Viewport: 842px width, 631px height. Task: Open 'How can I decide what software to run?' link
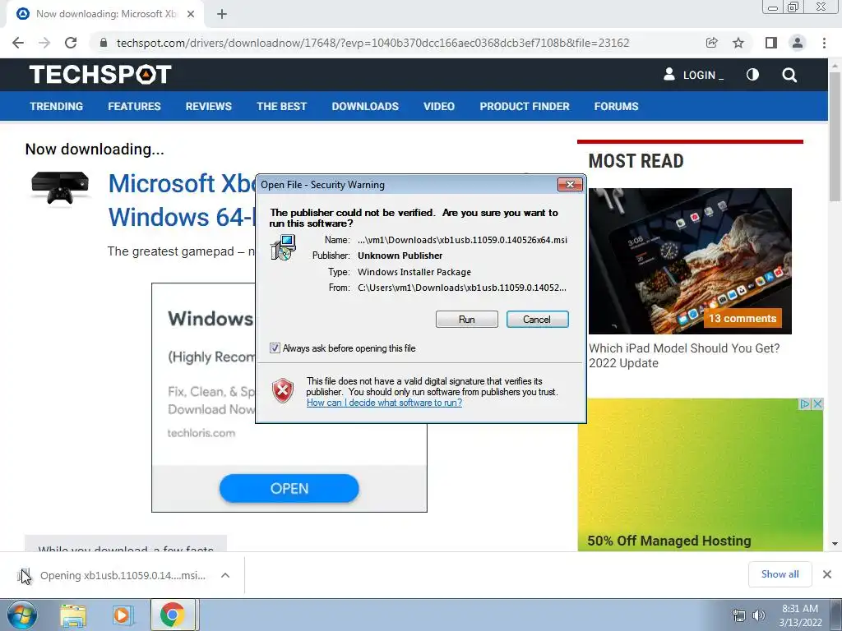click(384, 403)
